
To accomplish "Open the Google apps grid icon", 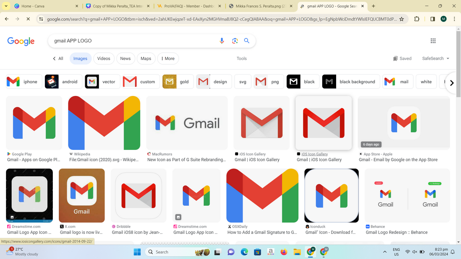I will [433, 41].
